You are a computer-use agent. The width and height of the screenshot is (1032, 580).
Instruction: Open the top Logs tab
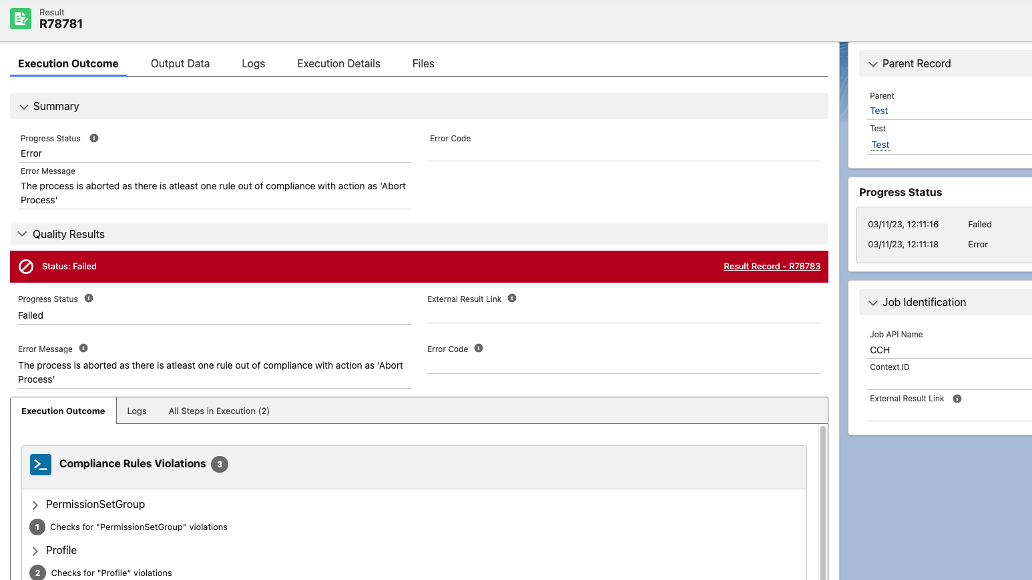point(254,63)
